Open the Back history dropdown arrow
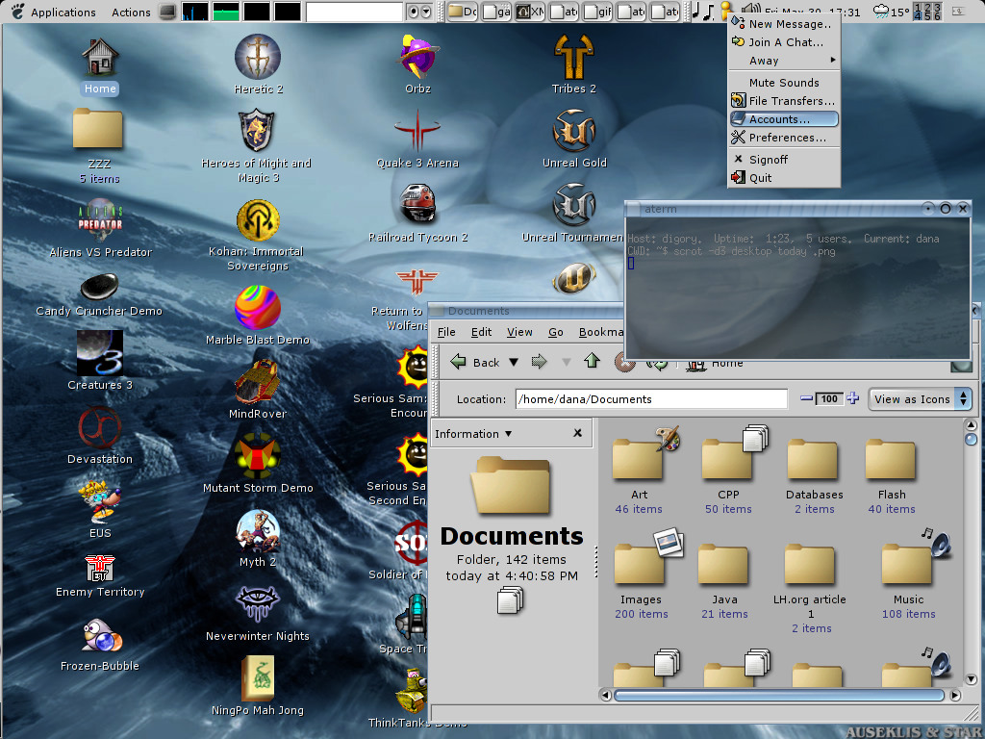The width and height of the screenshot is (985, 739). coord(514,362)
